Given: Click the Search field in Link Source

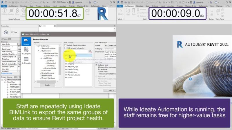Looking at the screenshot, I should [76, 51].
